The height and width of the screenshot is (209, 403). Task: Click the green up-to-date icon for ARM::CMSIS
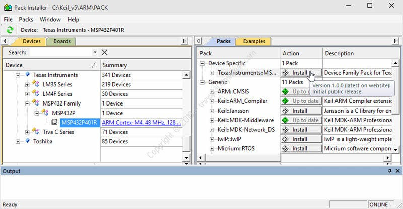click(x=285, y=91)
